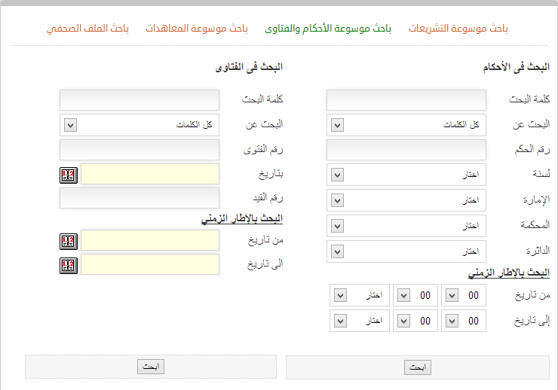Select باحث موسوعة الأحكام والفتاوى tab
The image size is (558, 390).
point(328,29)
